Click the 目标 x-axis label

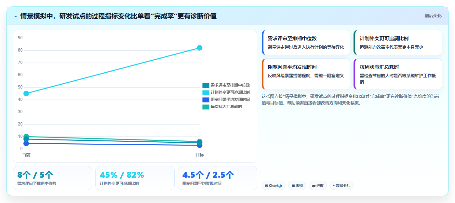point(200,155)
